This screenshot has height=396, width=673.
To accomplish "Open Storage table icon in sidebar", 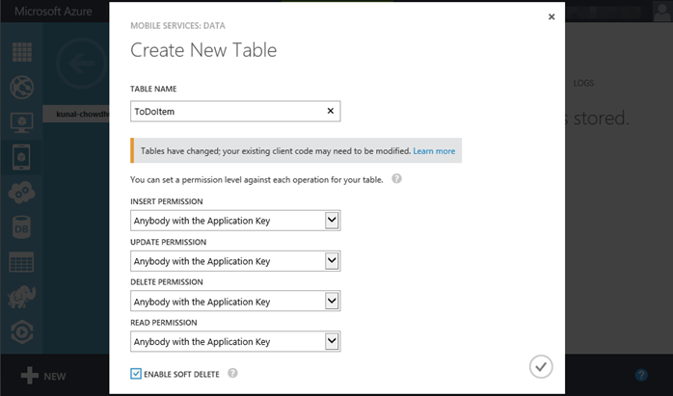I will [x=21, y=262].
